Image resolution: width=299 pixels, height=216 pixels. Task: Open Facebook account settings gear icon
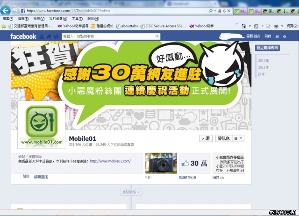285,36
